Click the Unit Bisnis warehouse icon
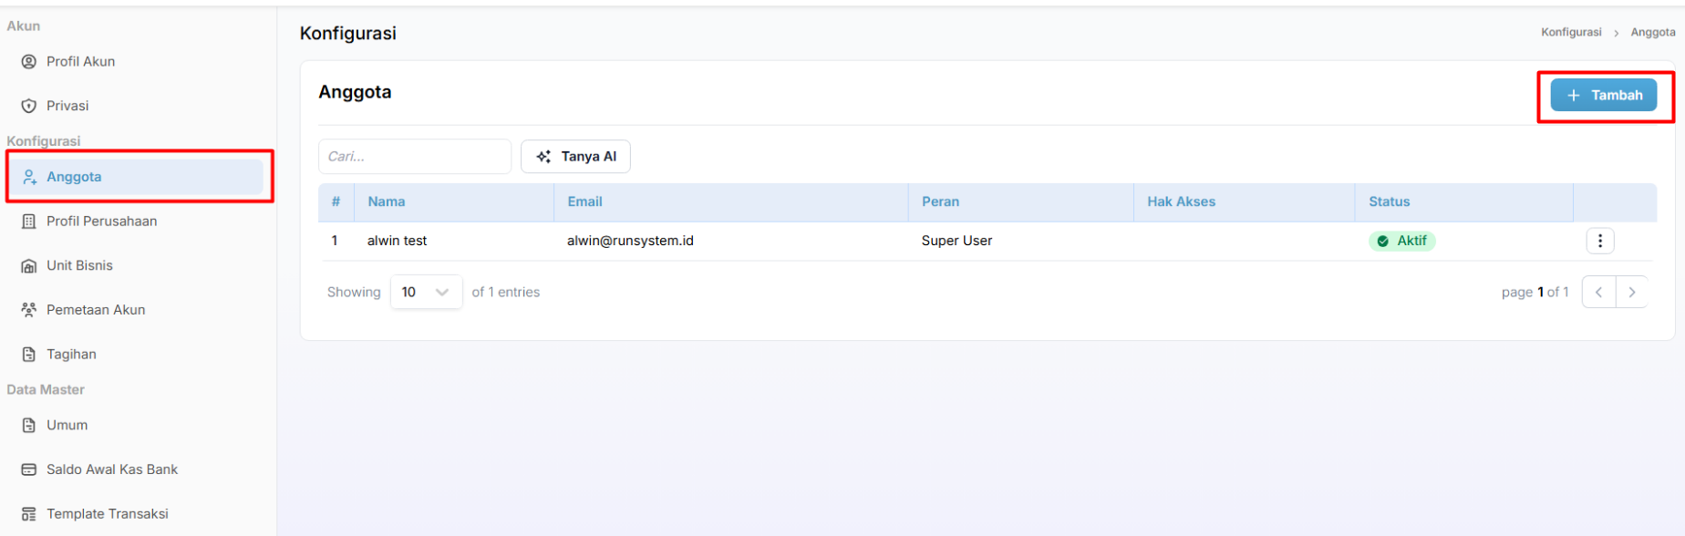 point(29,266)
